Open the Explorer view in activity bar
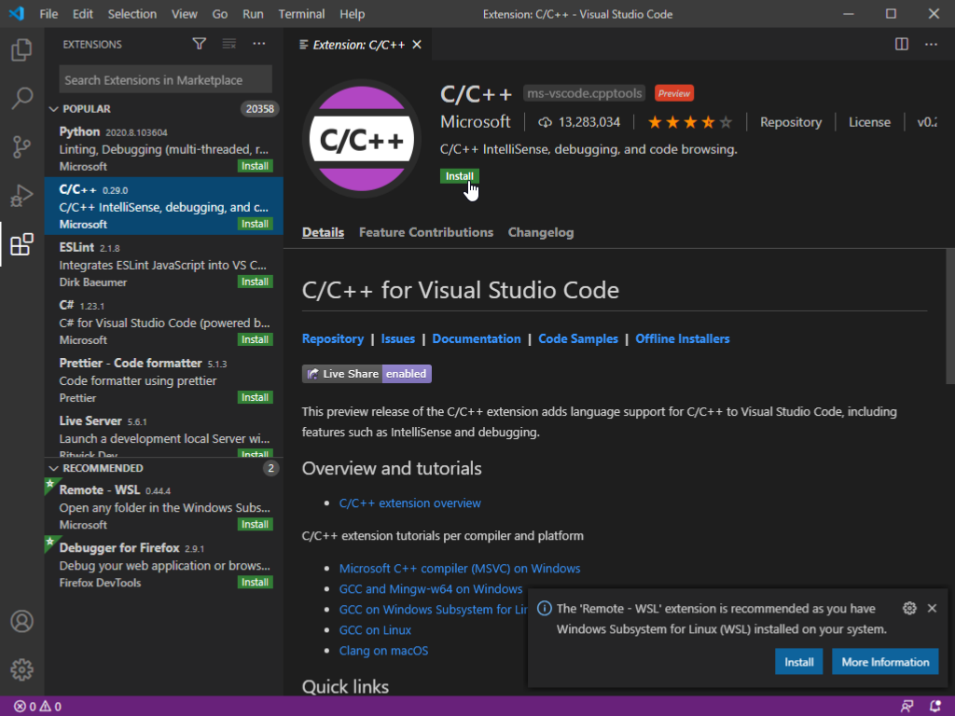The image size is (955, 716). (x=21, y=49)
